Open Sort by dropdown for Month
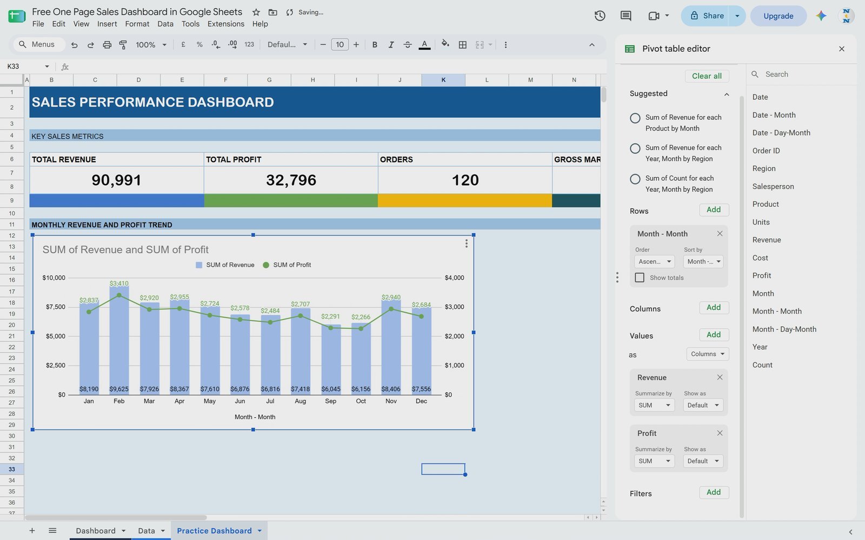The height and width of the screenshot is (540, 865). (x=703, y=261)
